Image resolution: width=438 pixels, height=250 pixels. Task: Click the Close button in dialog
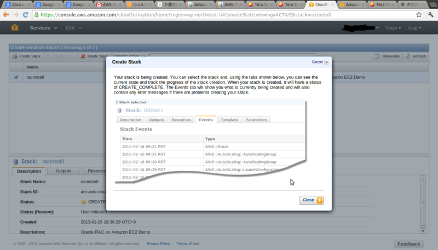(x=312, y=200)
